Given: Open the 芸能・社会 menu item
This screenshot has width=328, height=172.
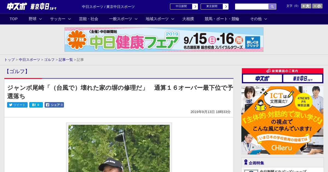Looking at the screenshot, I should coord(89,19).
